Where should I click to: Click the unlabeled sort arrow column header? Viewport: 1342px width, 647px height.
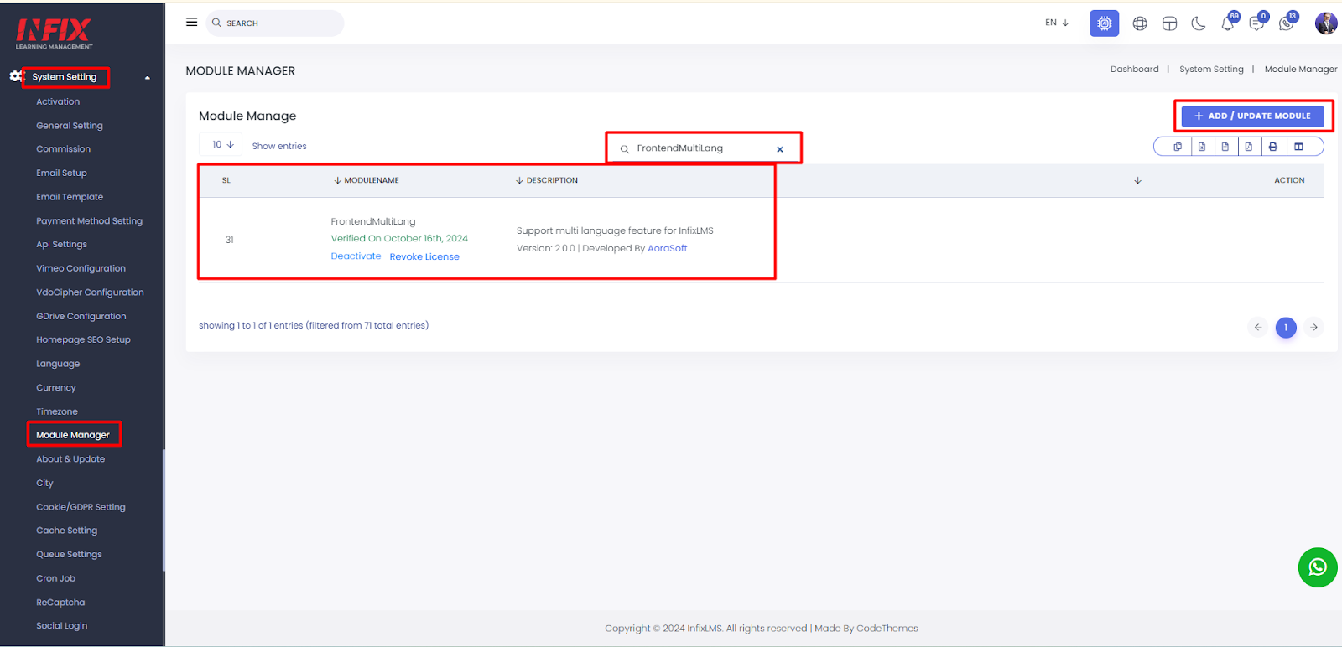pyautogui.click(x=1137, y=180)
